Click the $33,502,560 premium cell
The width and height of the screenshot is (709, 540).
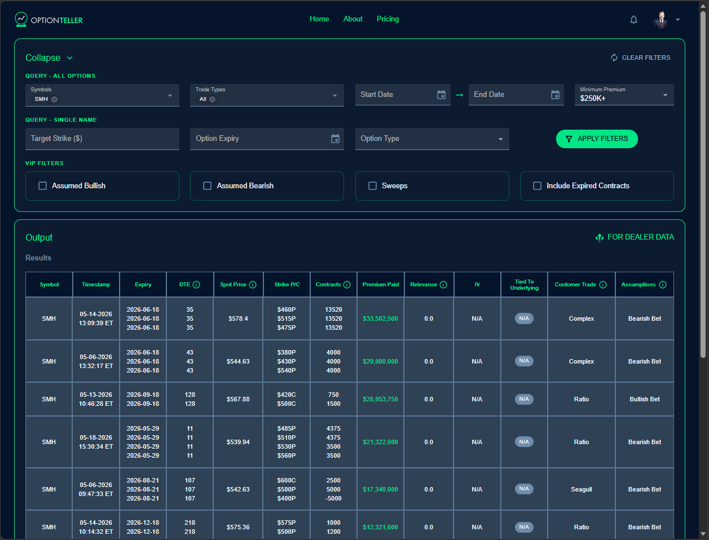[x=380, y=319]
